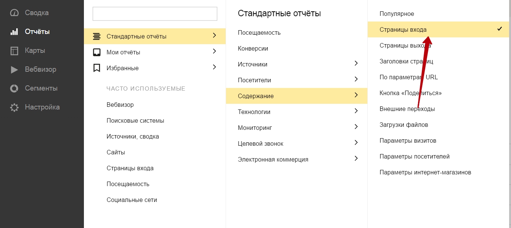
Task: Open the Страницы выхода report
Action: (405, 45)
